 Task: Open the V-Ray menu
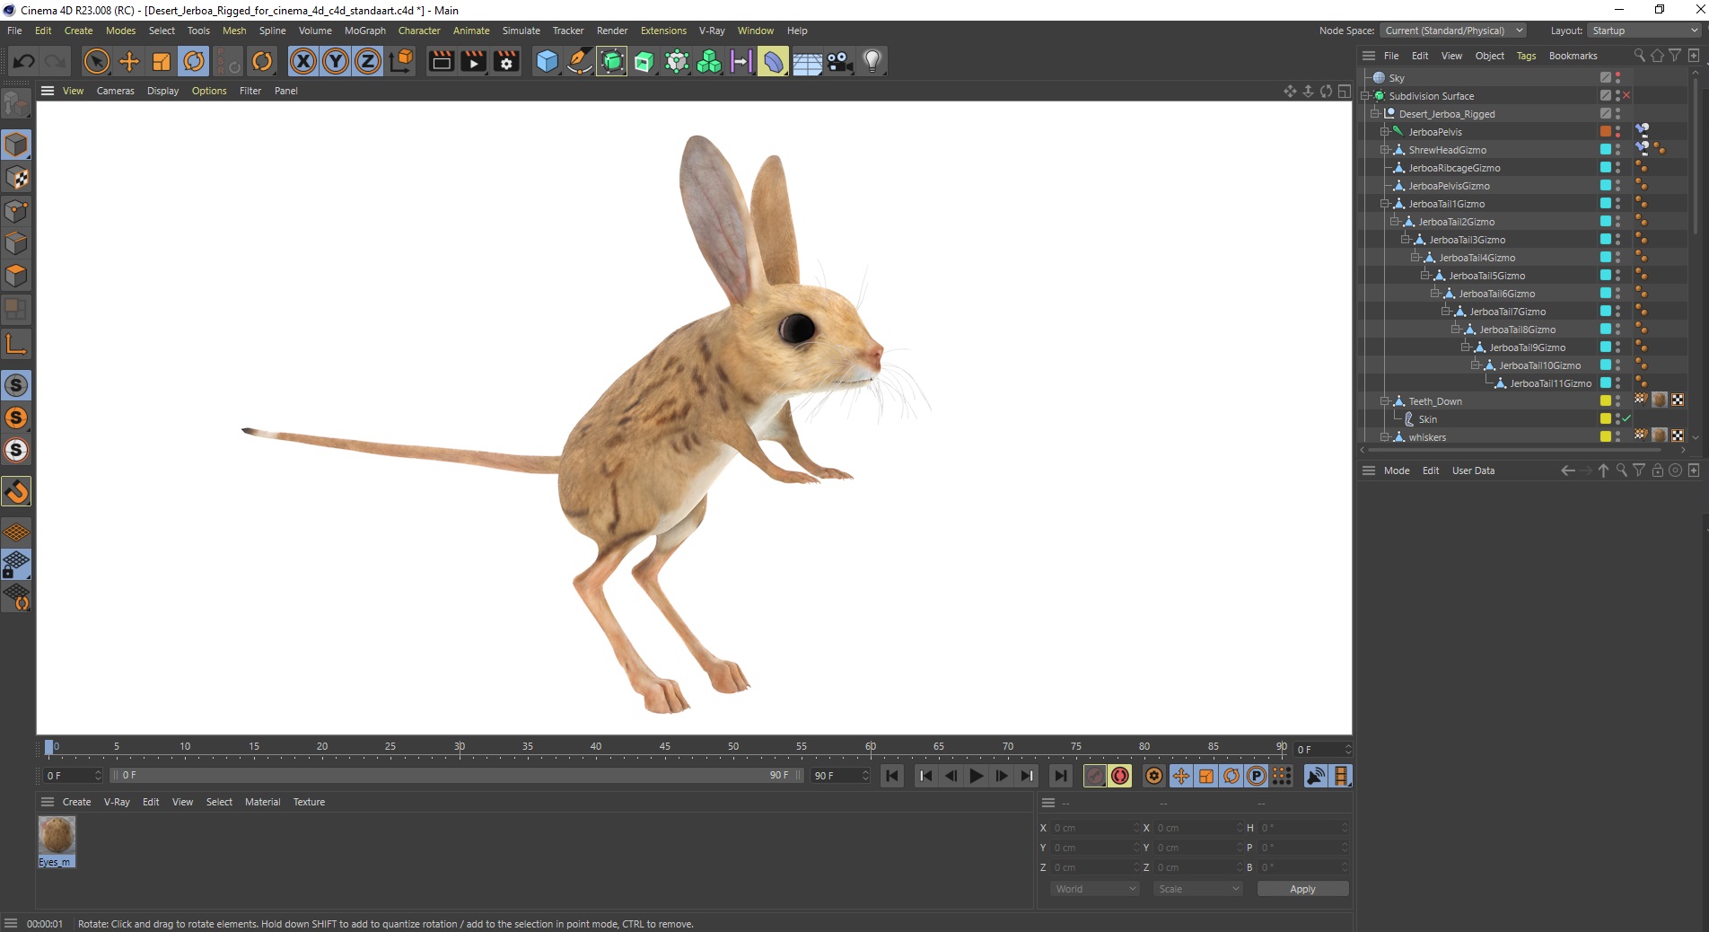point(712,31)
